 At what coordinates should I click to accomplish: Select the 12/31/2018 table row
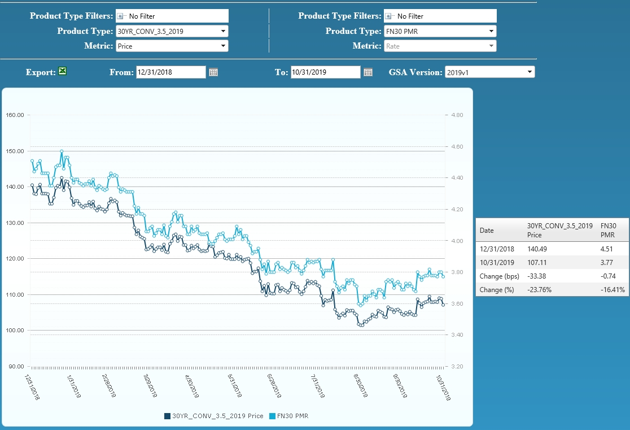click(553, 249)
